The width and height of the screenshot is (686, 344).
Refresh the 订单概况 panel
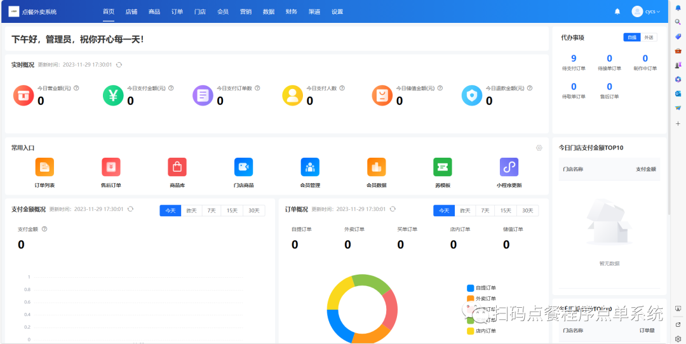pos(393,209)
